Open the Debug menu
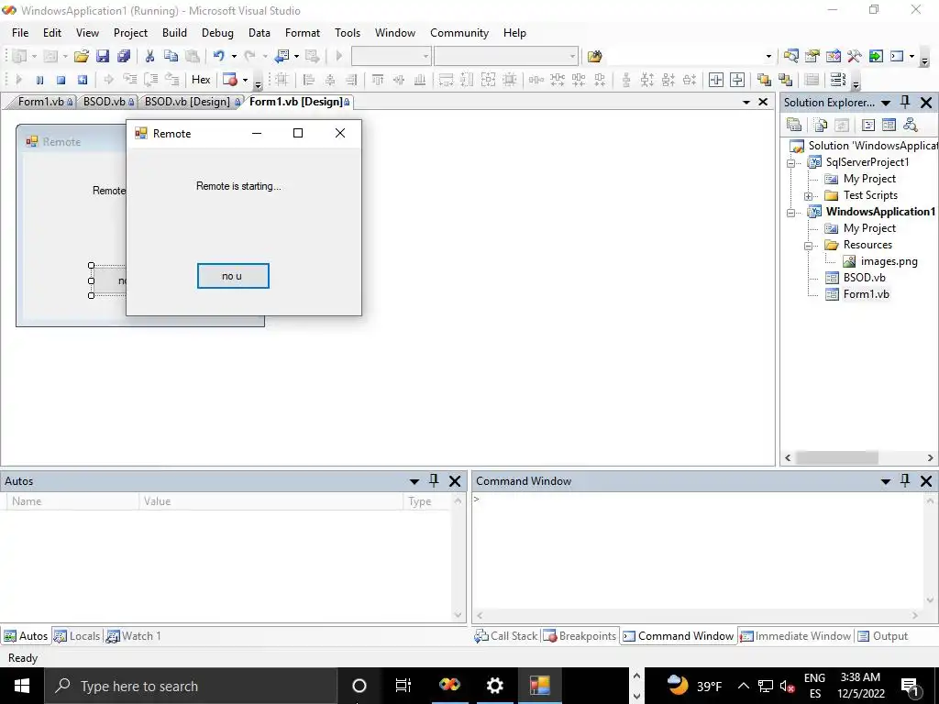This screenshot has width=939, height=704. coord(217,33)
